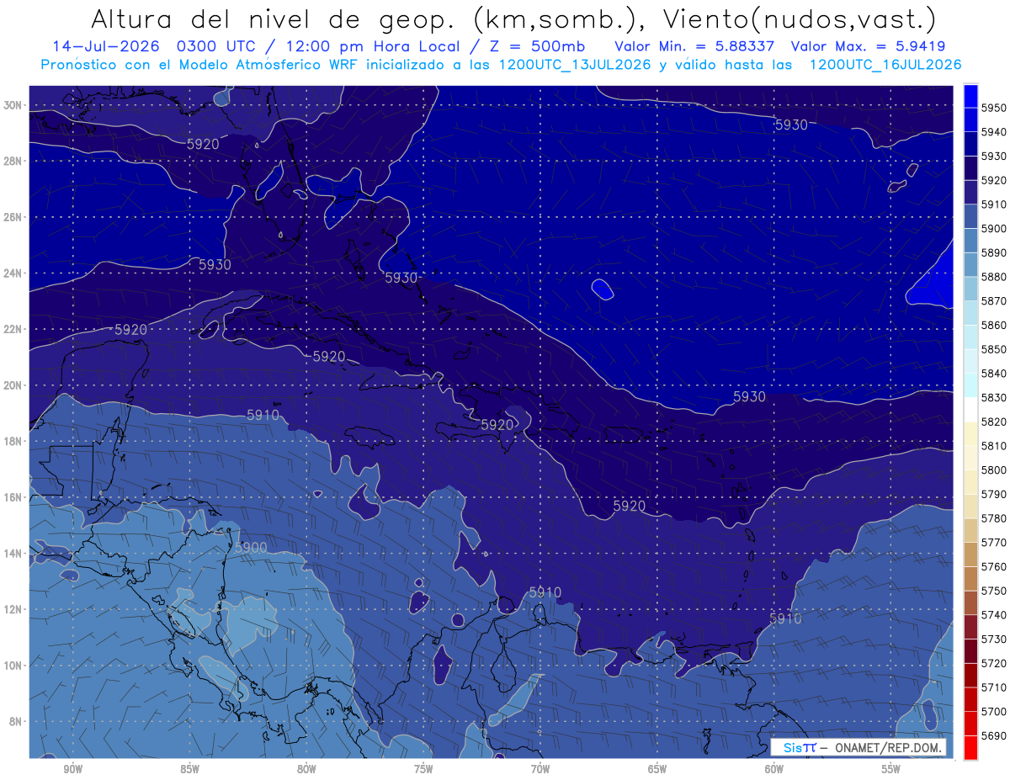
Task: Click the 16N latitude axis label
Action: point(11,497)
